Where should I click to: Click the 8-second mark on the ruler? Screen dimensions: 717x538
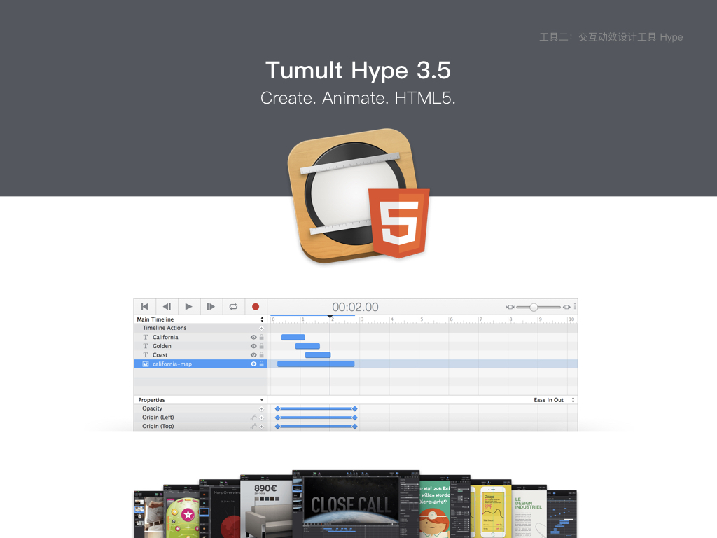coord(510,319)
